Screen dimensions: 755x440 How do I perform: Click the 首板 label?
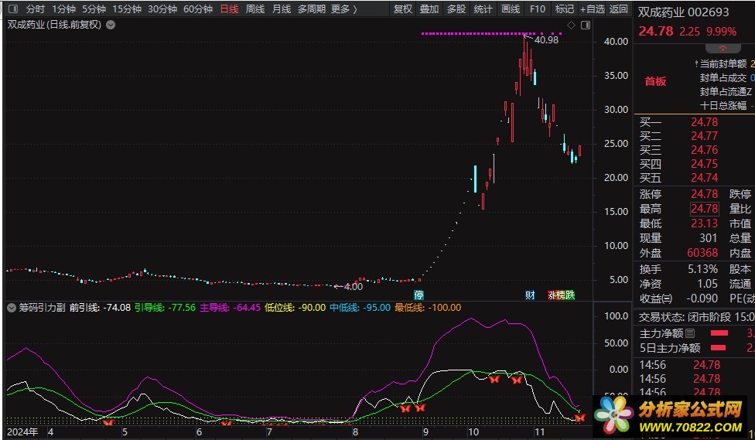[x=655, y=81]
